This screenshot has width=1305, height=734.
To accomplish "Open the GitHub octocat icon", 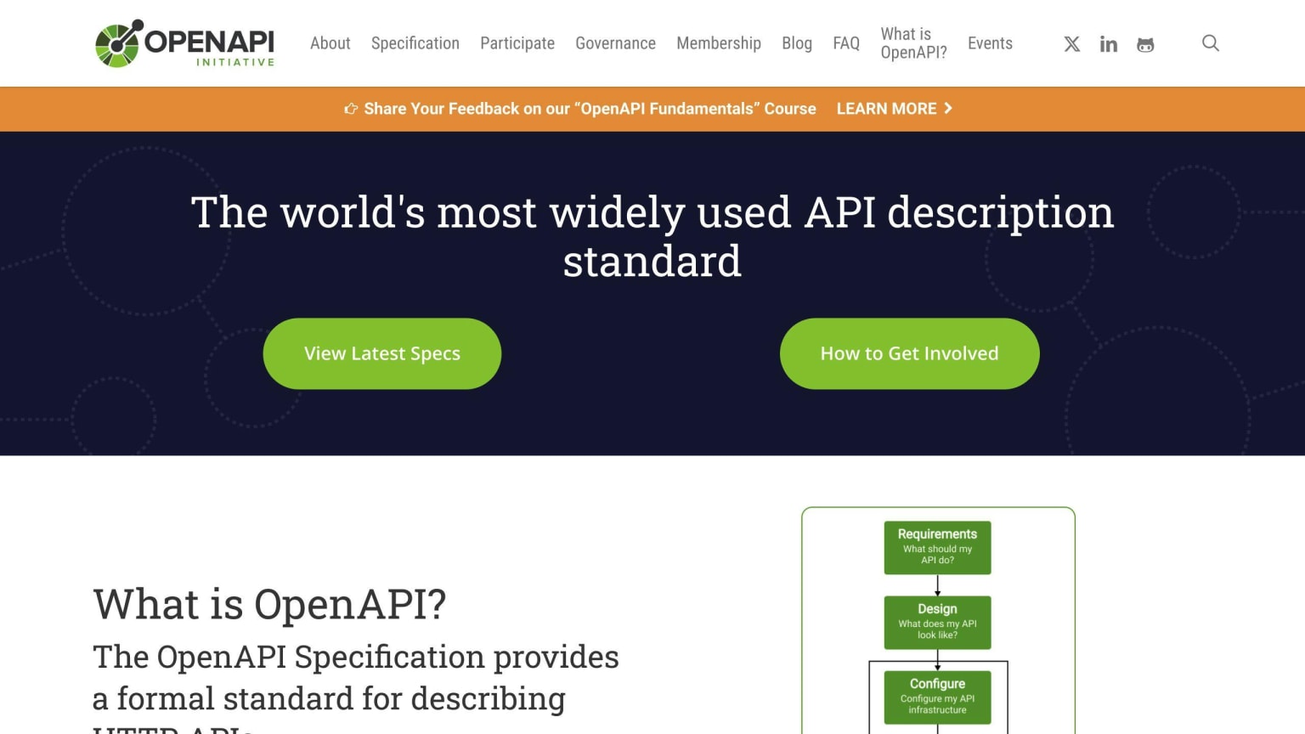I will click(x=1145, y=44).
